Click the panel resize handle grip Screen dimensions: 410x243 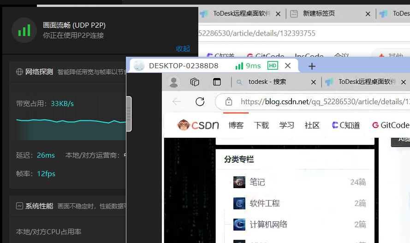(x=129, y=113)
